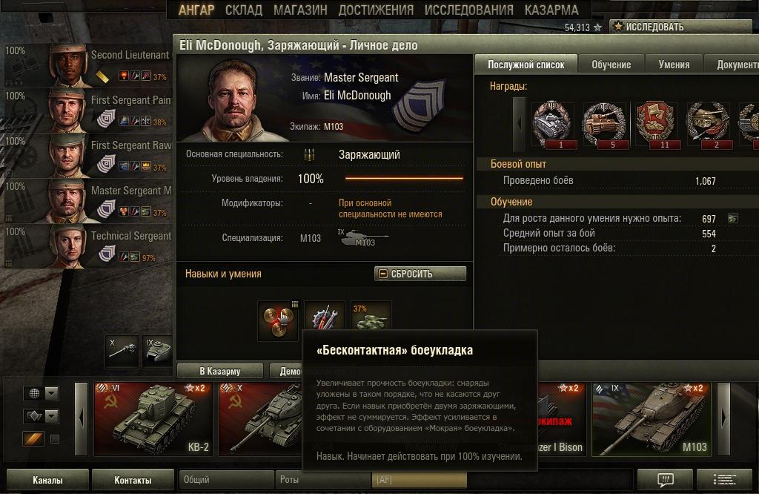Open the chat speech bubble icon
The image size is (759, 494).
(x=665, y=479)
